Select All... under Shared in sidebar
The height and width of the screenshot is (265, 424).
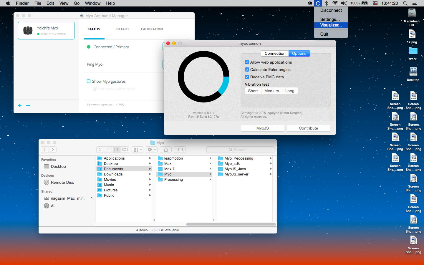coord(52,206)
